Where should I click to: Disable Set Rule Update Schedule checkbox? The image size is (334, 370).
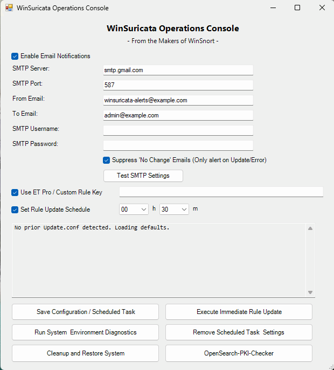coord(15,210)
